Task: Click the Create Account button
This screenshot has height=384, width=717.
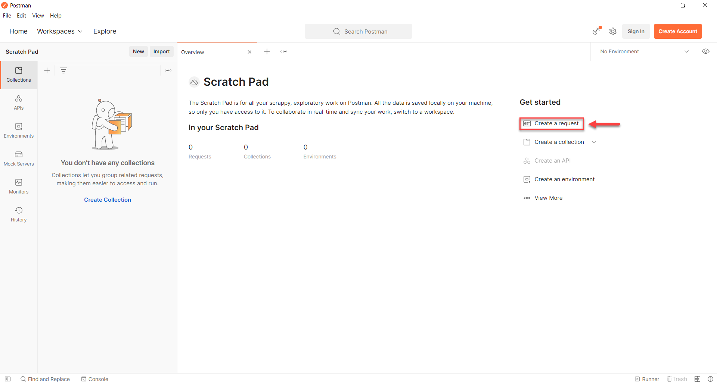Action: tap(678, 31)
